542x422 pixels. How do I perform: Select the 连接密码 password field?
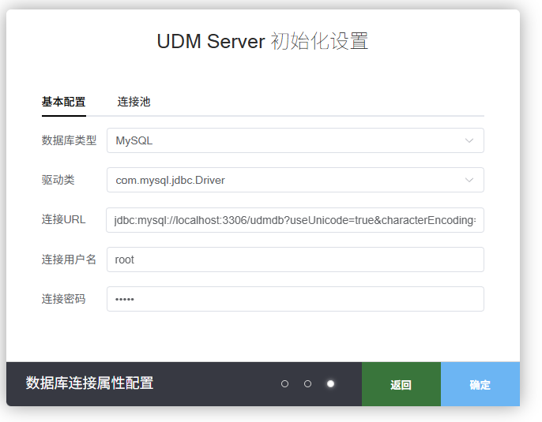(295, 299)
